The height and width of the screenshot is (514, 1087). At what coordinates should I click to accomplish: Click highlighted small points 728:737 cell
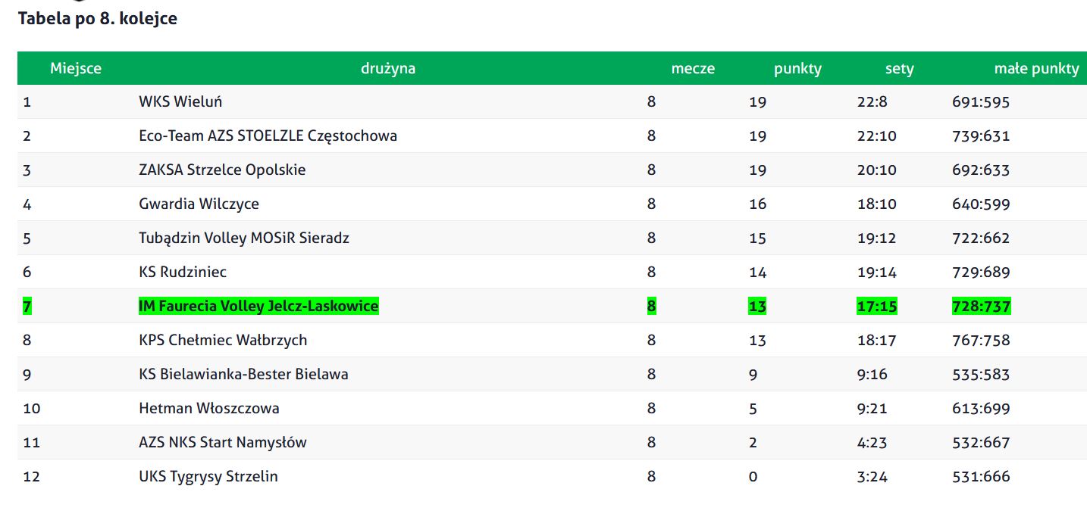coord(981,306)
